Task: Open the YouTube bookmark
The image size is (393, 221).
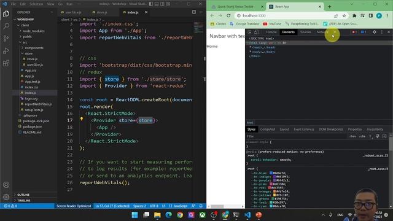Action: click(x=272, y=24)
